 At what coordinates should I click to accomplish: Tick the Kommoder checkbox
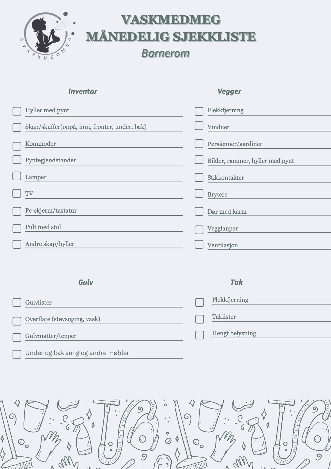point(17,146)
